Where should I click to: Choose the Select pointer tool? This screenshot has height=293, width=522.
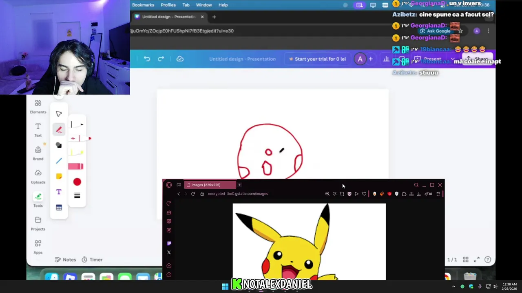59,114
